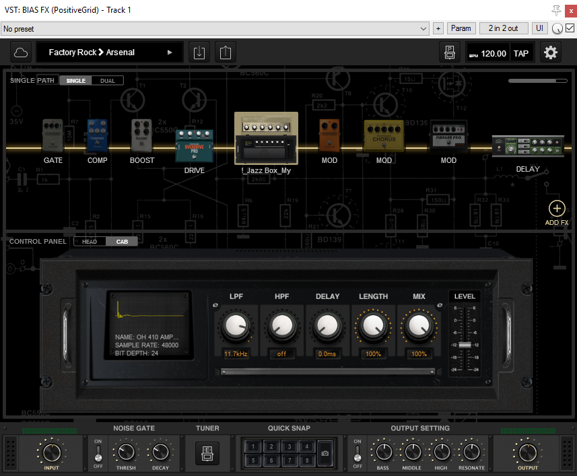577x476 pixels.
Task: Select Quick Snap slot 8
Action: coord(307,461)
